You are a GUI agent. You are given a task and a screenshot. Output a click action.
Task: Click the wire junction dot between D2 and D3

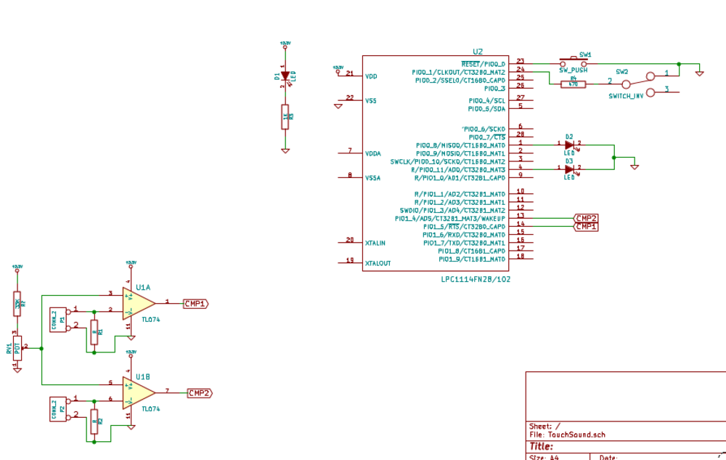[x=614, y=158]
